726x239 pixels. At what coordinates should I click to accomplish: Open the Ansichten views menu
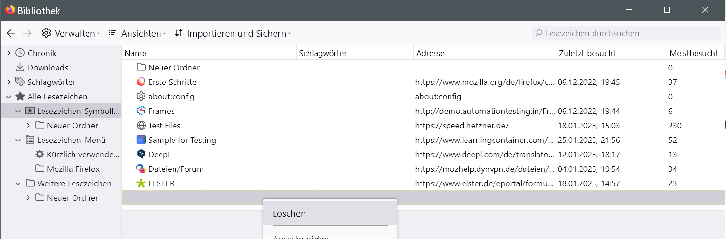[x=137, y=33]
